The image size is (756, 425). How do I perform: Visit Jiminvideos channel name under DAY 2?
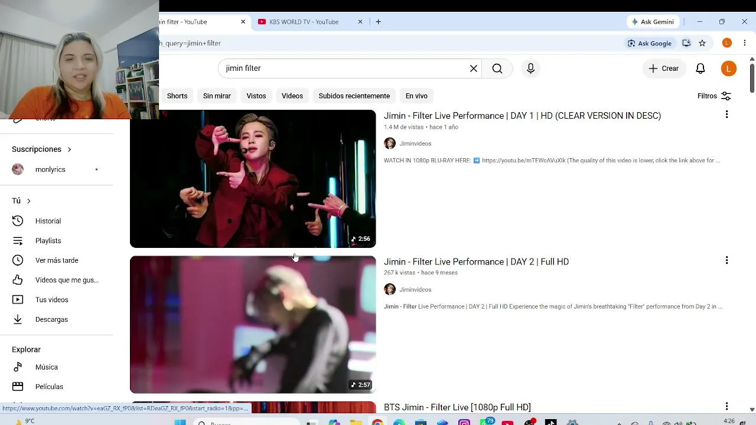(415, 290)
